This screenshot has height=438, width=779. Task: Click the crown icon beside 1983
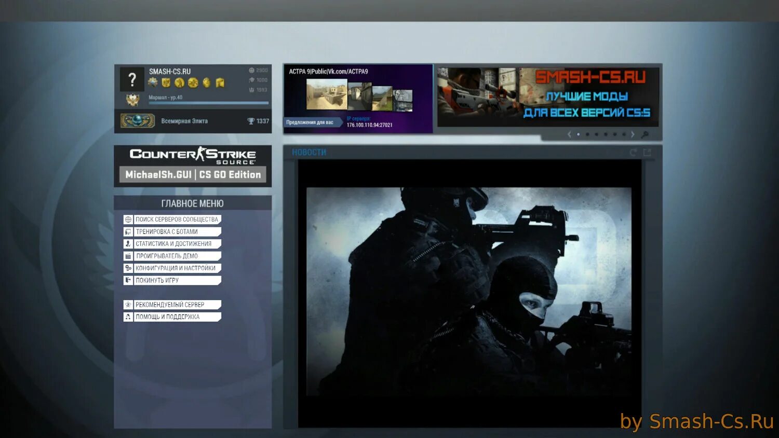(x=251, y=90)
